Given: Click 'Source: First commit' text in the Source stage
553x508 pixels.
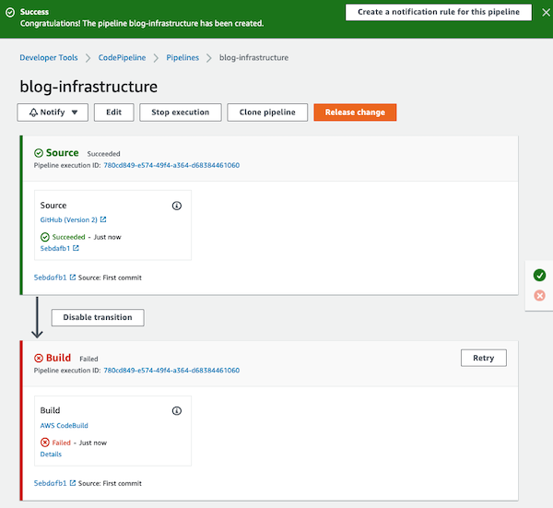Looking at the screenshot, I should tap(110, 278).
